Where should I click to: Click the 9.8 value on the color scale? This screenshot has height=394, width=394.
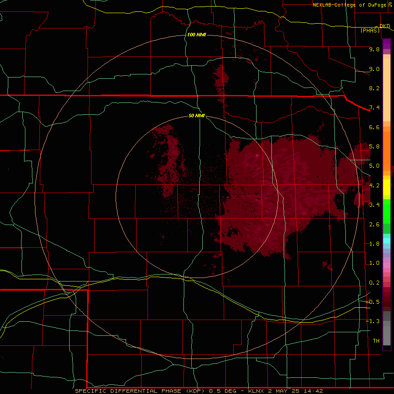[x=374, y=49]
